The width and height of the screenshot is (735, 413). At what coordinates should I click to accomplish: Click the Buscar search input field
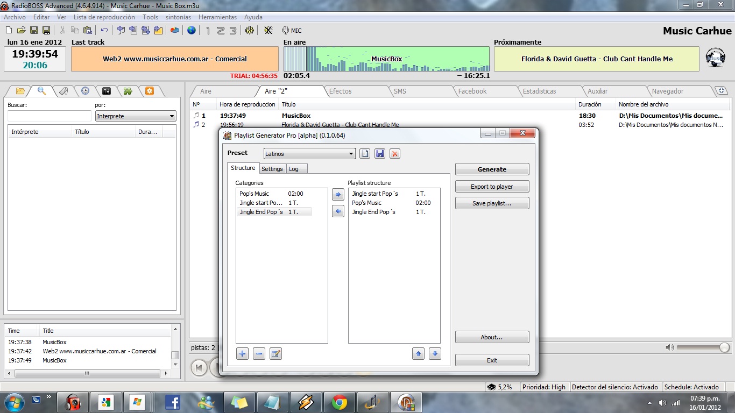pyautogui.click(x=50, y=116)
